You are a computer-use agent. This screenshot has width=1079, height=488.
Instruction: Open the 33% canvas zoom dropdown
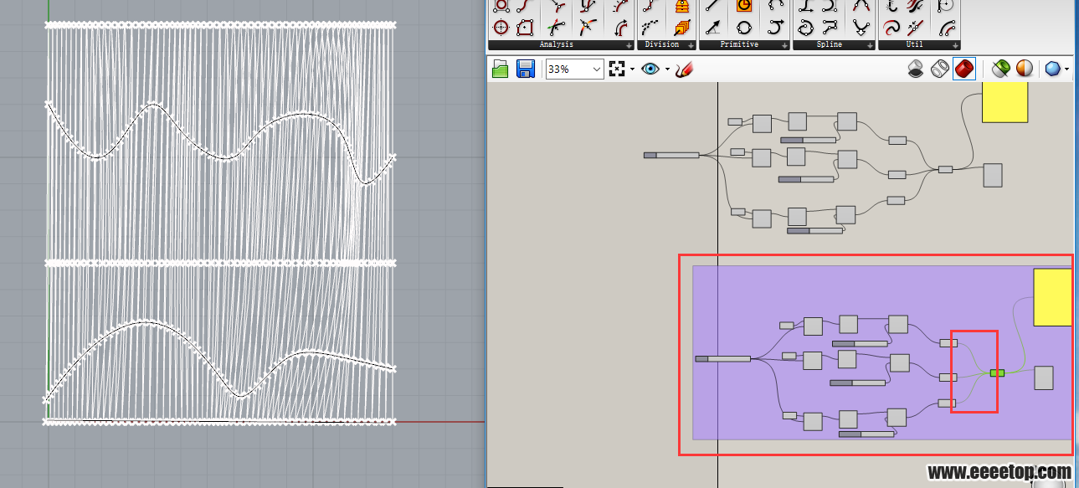[x=597, y=69]
